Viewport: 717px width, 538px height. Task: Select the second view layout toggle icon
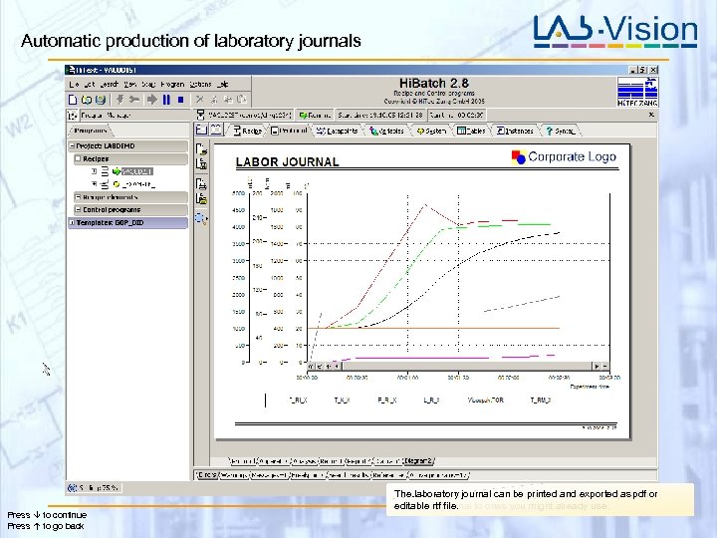[x=216, y=130]
